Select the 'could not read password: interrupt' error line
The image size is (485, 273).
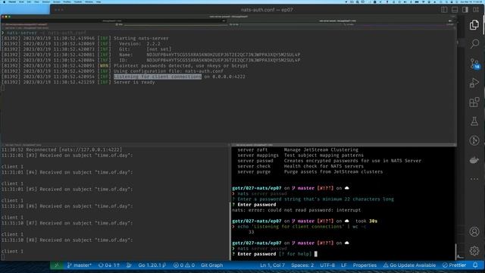(296, 210)
